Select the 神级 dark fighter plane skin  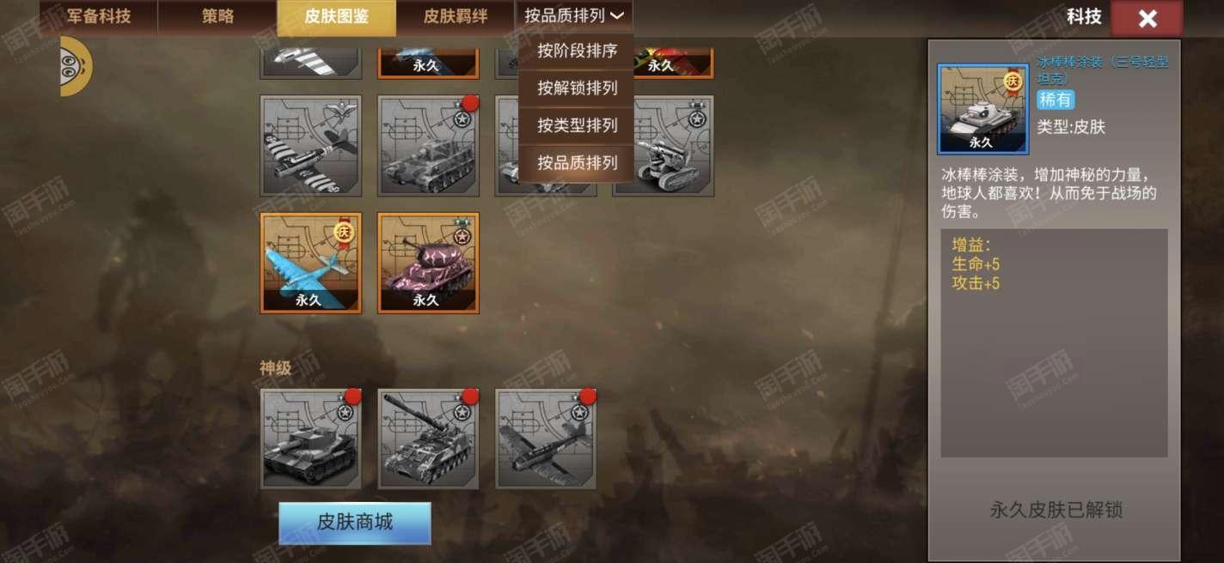click(x=546, y=439)
